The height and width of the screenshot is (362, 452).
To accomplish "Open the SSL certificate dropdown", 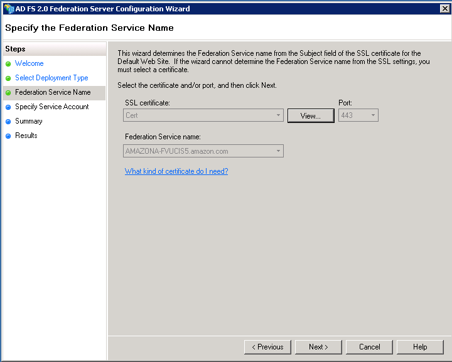I will click(x=203, y=115).
